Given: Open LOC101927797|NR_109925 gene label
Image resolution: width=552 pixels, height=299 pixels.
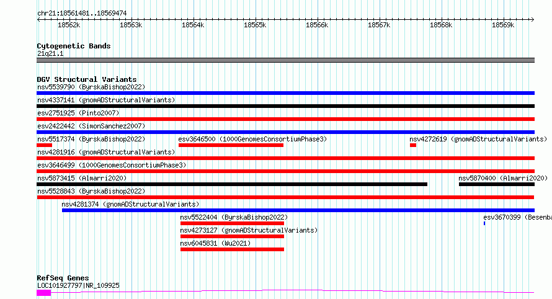Looking at the screenshot, I should [x=78, y=285].
